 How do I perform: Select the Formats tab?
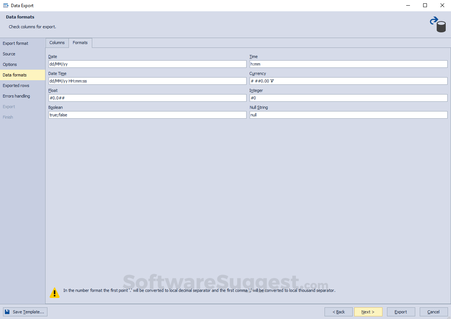pos(80,43)
